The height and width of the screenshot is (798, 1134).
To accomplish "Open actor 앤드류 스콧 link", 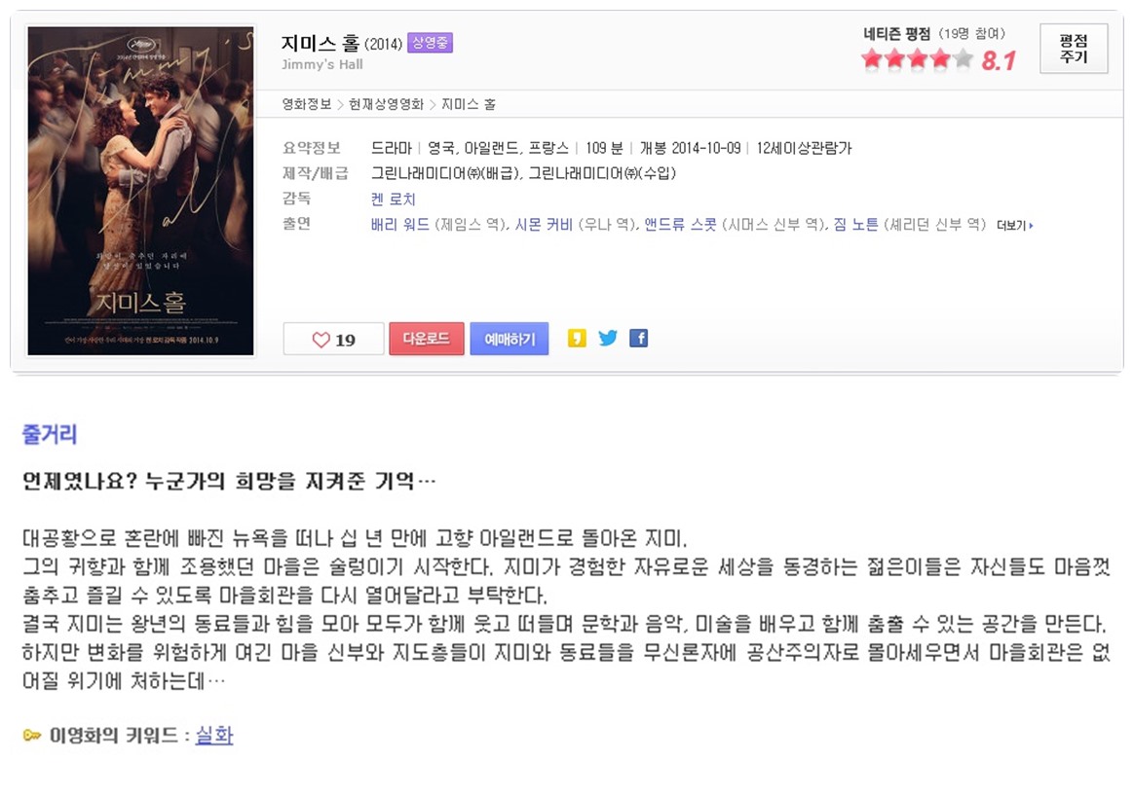I will tap(680, 225).
